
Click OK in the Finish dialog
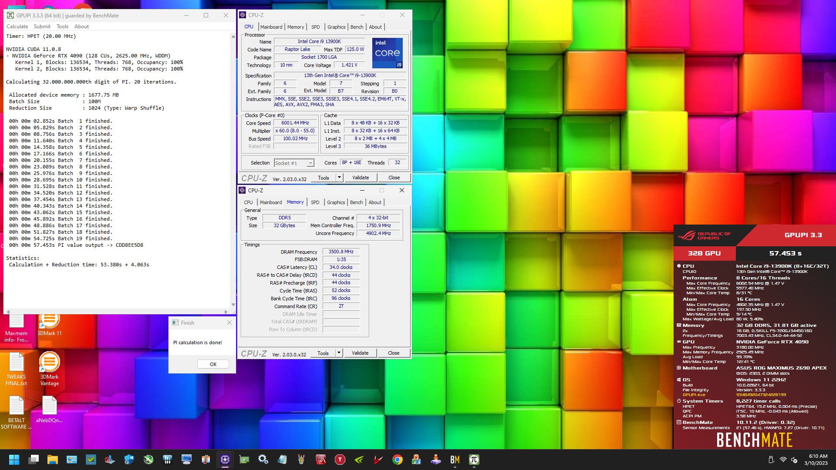[213, 364]
